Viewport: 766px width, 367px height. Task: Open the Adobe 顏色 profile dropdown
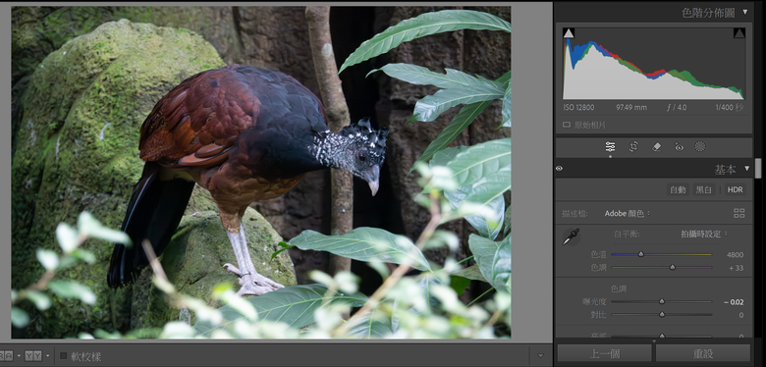(628, 213)
